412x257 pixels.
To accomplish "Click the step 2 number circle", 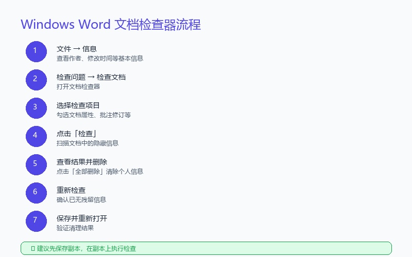I will click(x=36, y=80).
